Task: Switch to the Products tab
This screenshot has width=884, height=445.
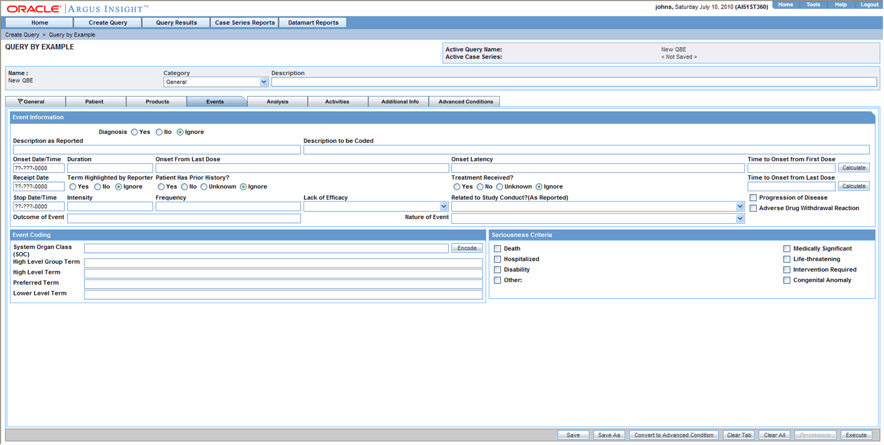Action: pos(157,102)
